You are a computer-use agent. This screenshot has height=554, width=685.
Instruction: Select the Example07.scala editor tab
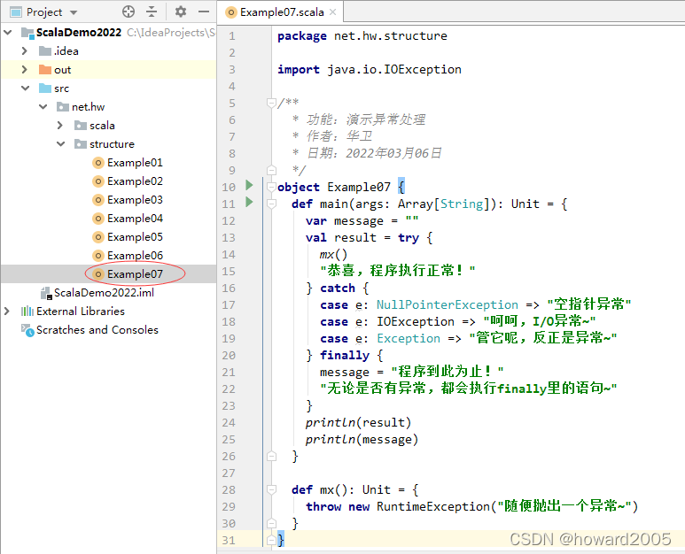282,12
